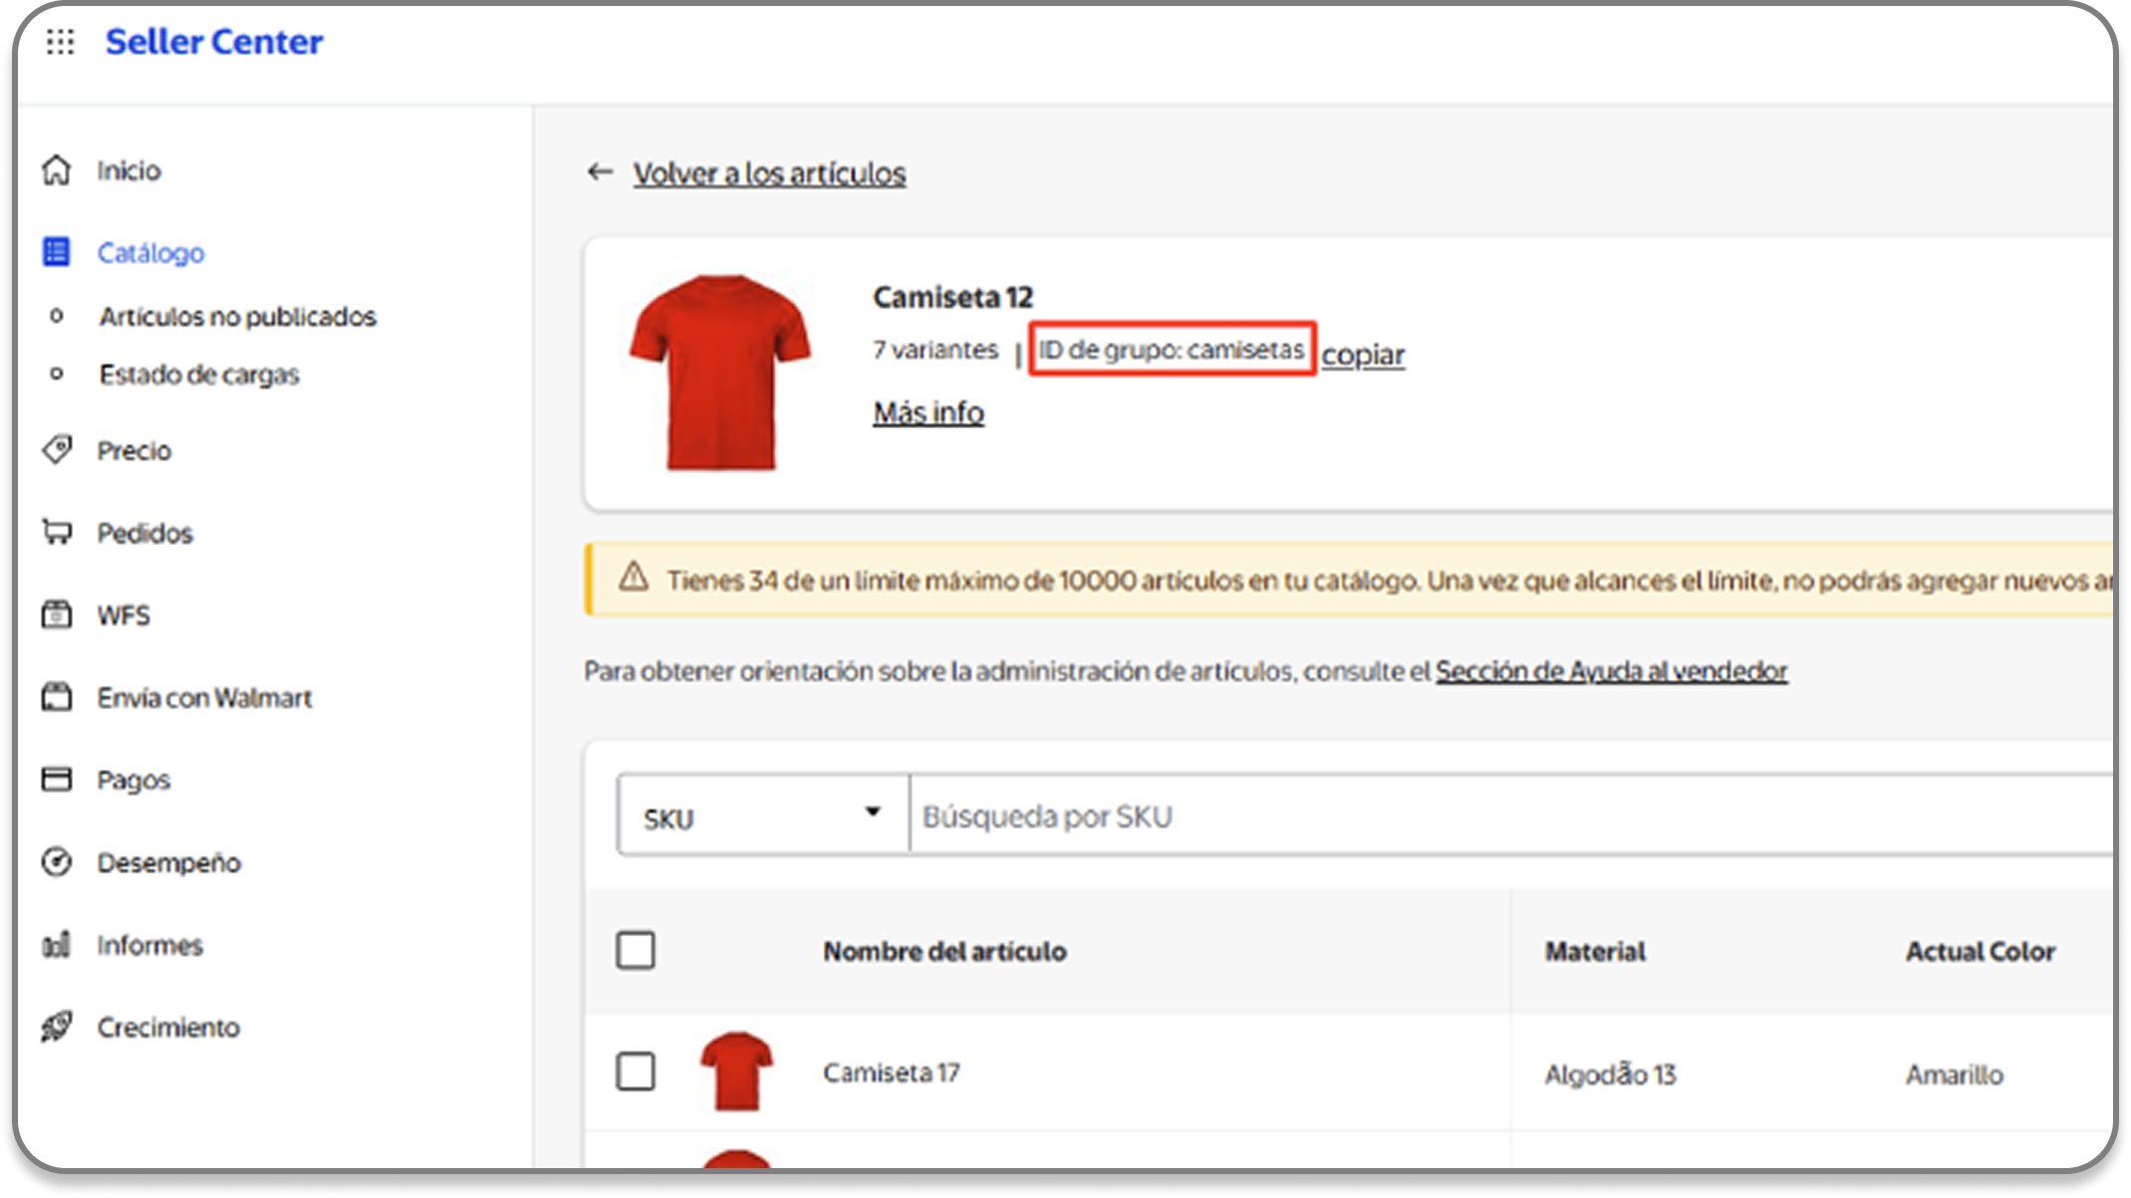This screenshot has width=2131, height=1198.
Task: Open the apps grid icon
Action: (x=60, y=42)
